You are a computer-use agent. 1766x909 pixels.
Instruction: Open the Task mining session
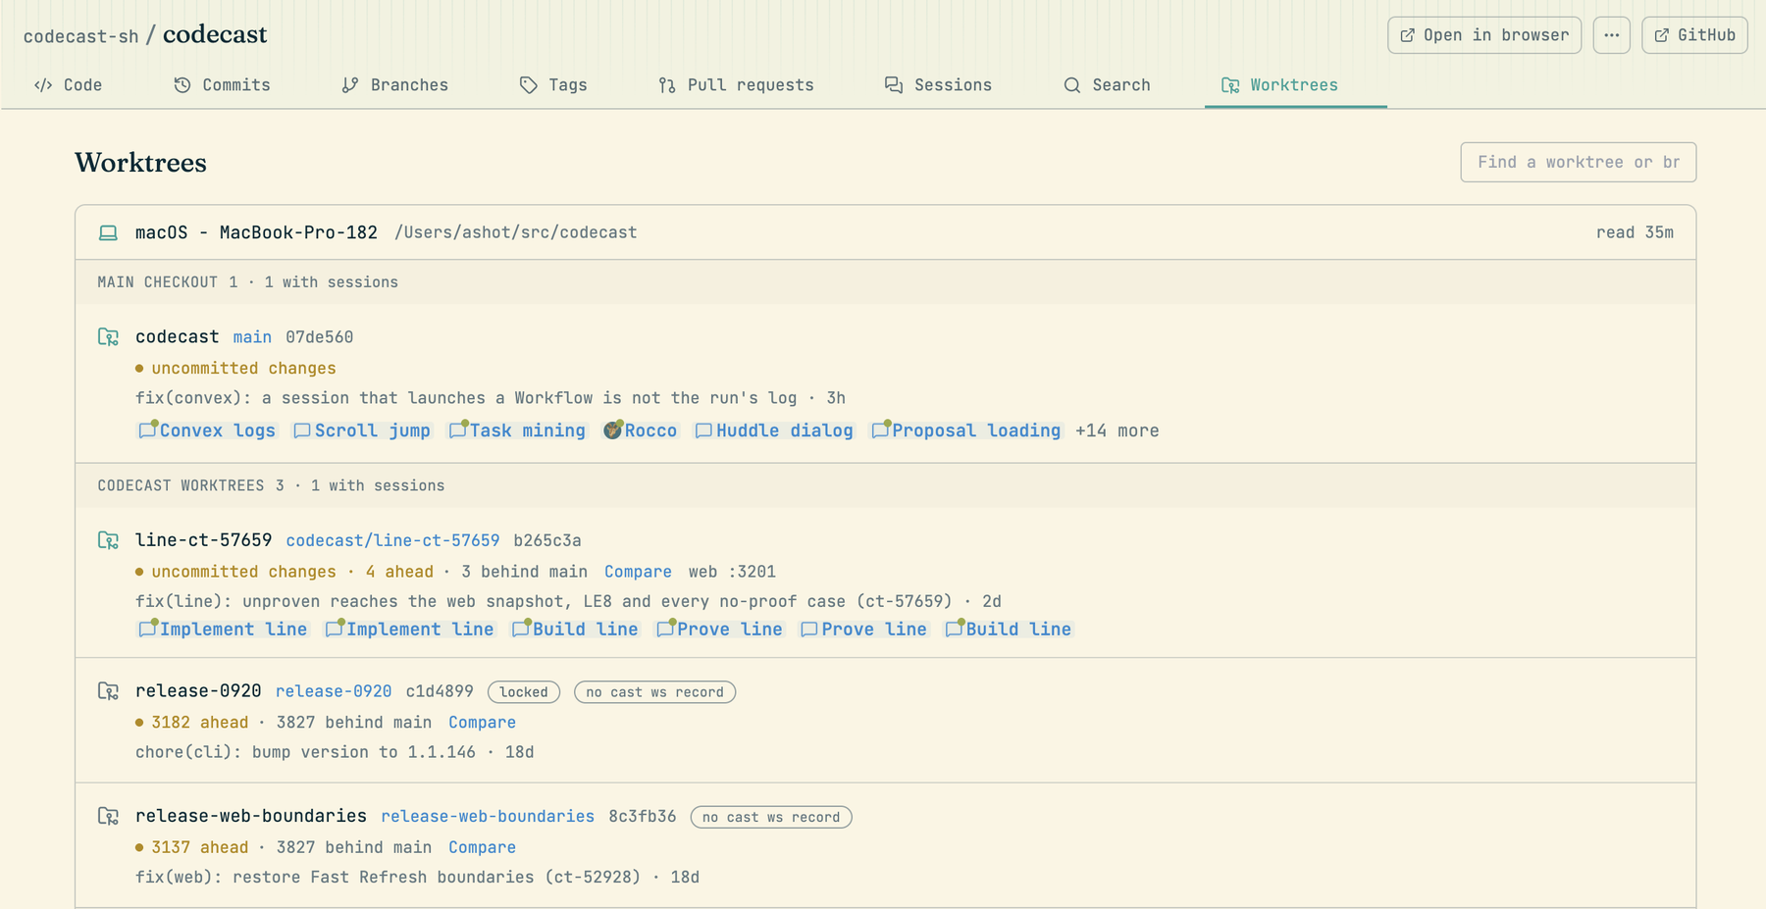[517, 430]
